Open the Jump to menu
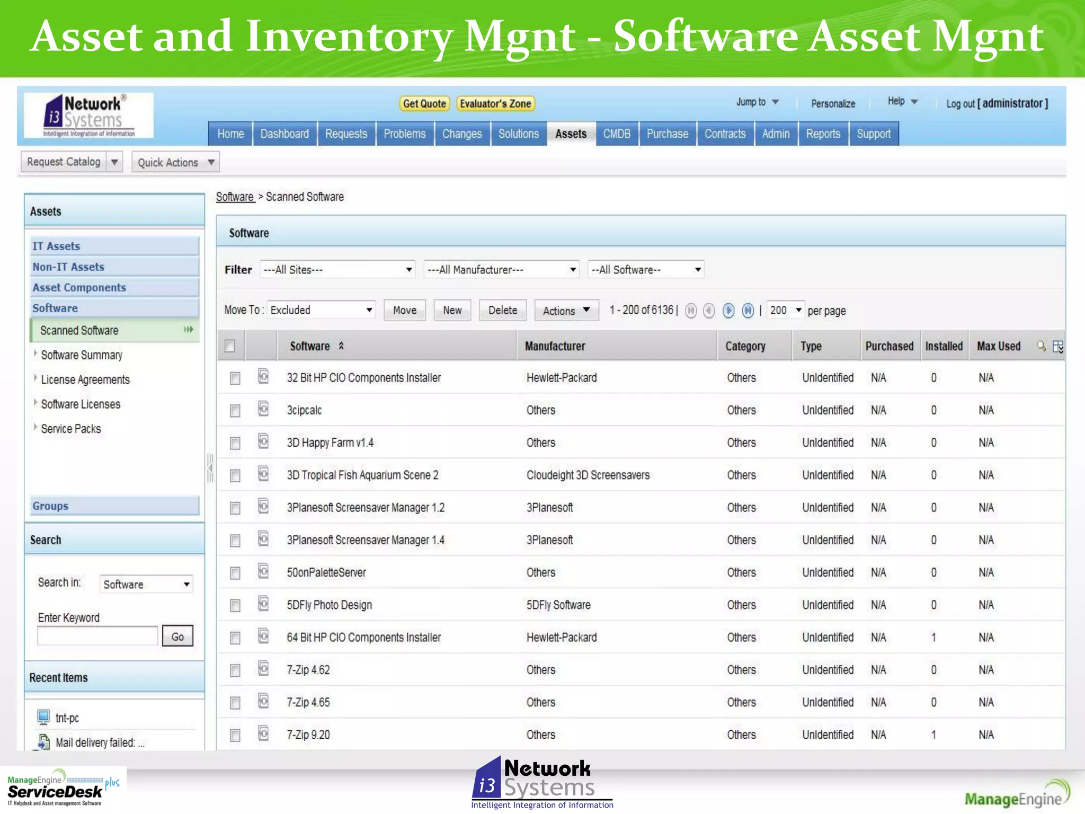The image size is (1085, 814). point(757,102)
